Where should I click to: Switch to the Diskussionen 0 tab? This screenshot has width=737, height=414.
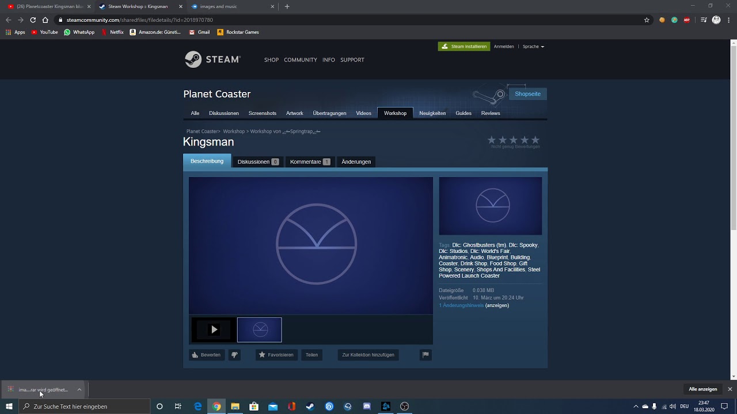click(x=258, y=162)
